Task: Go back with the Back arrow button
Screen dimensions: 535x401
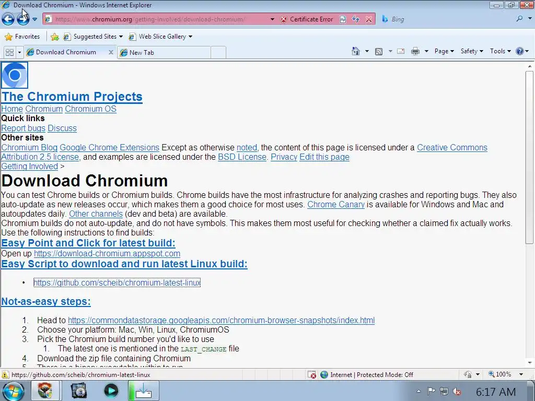Action: point(8,19)
